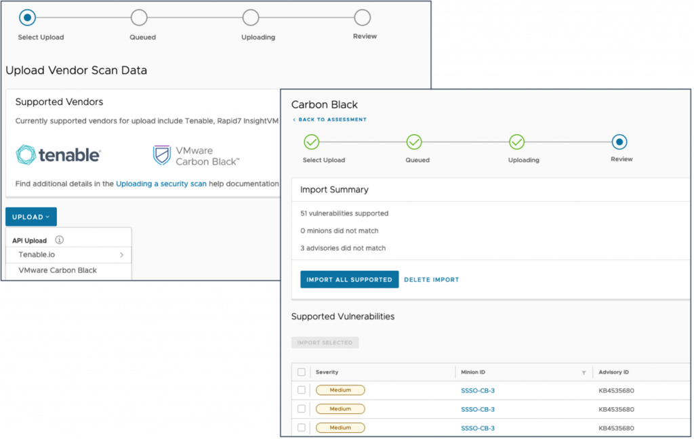The image size is (694, 439).
Task: Click the API Upload info icon
Action: pyautogui.click(x=60, y=240)
